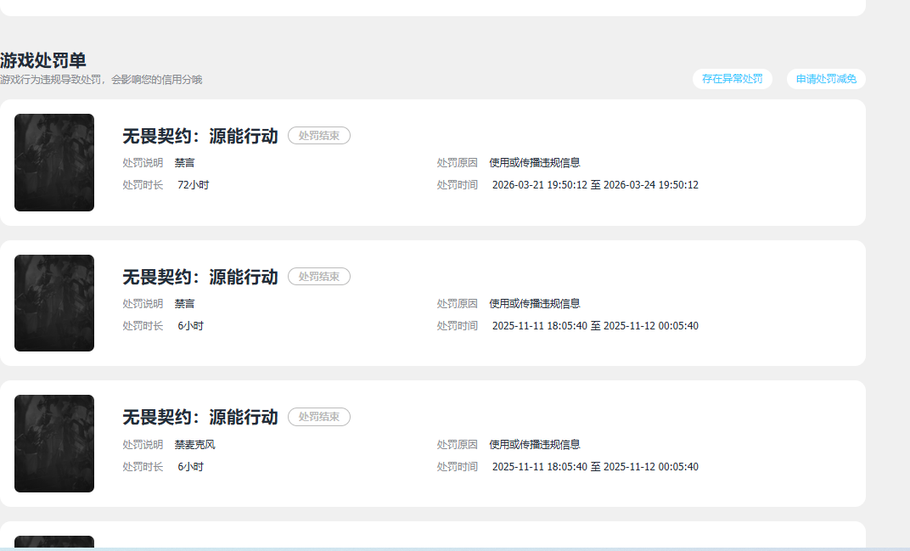Click the game cover in the 禁麦克风 card

[x=54, y=443]
